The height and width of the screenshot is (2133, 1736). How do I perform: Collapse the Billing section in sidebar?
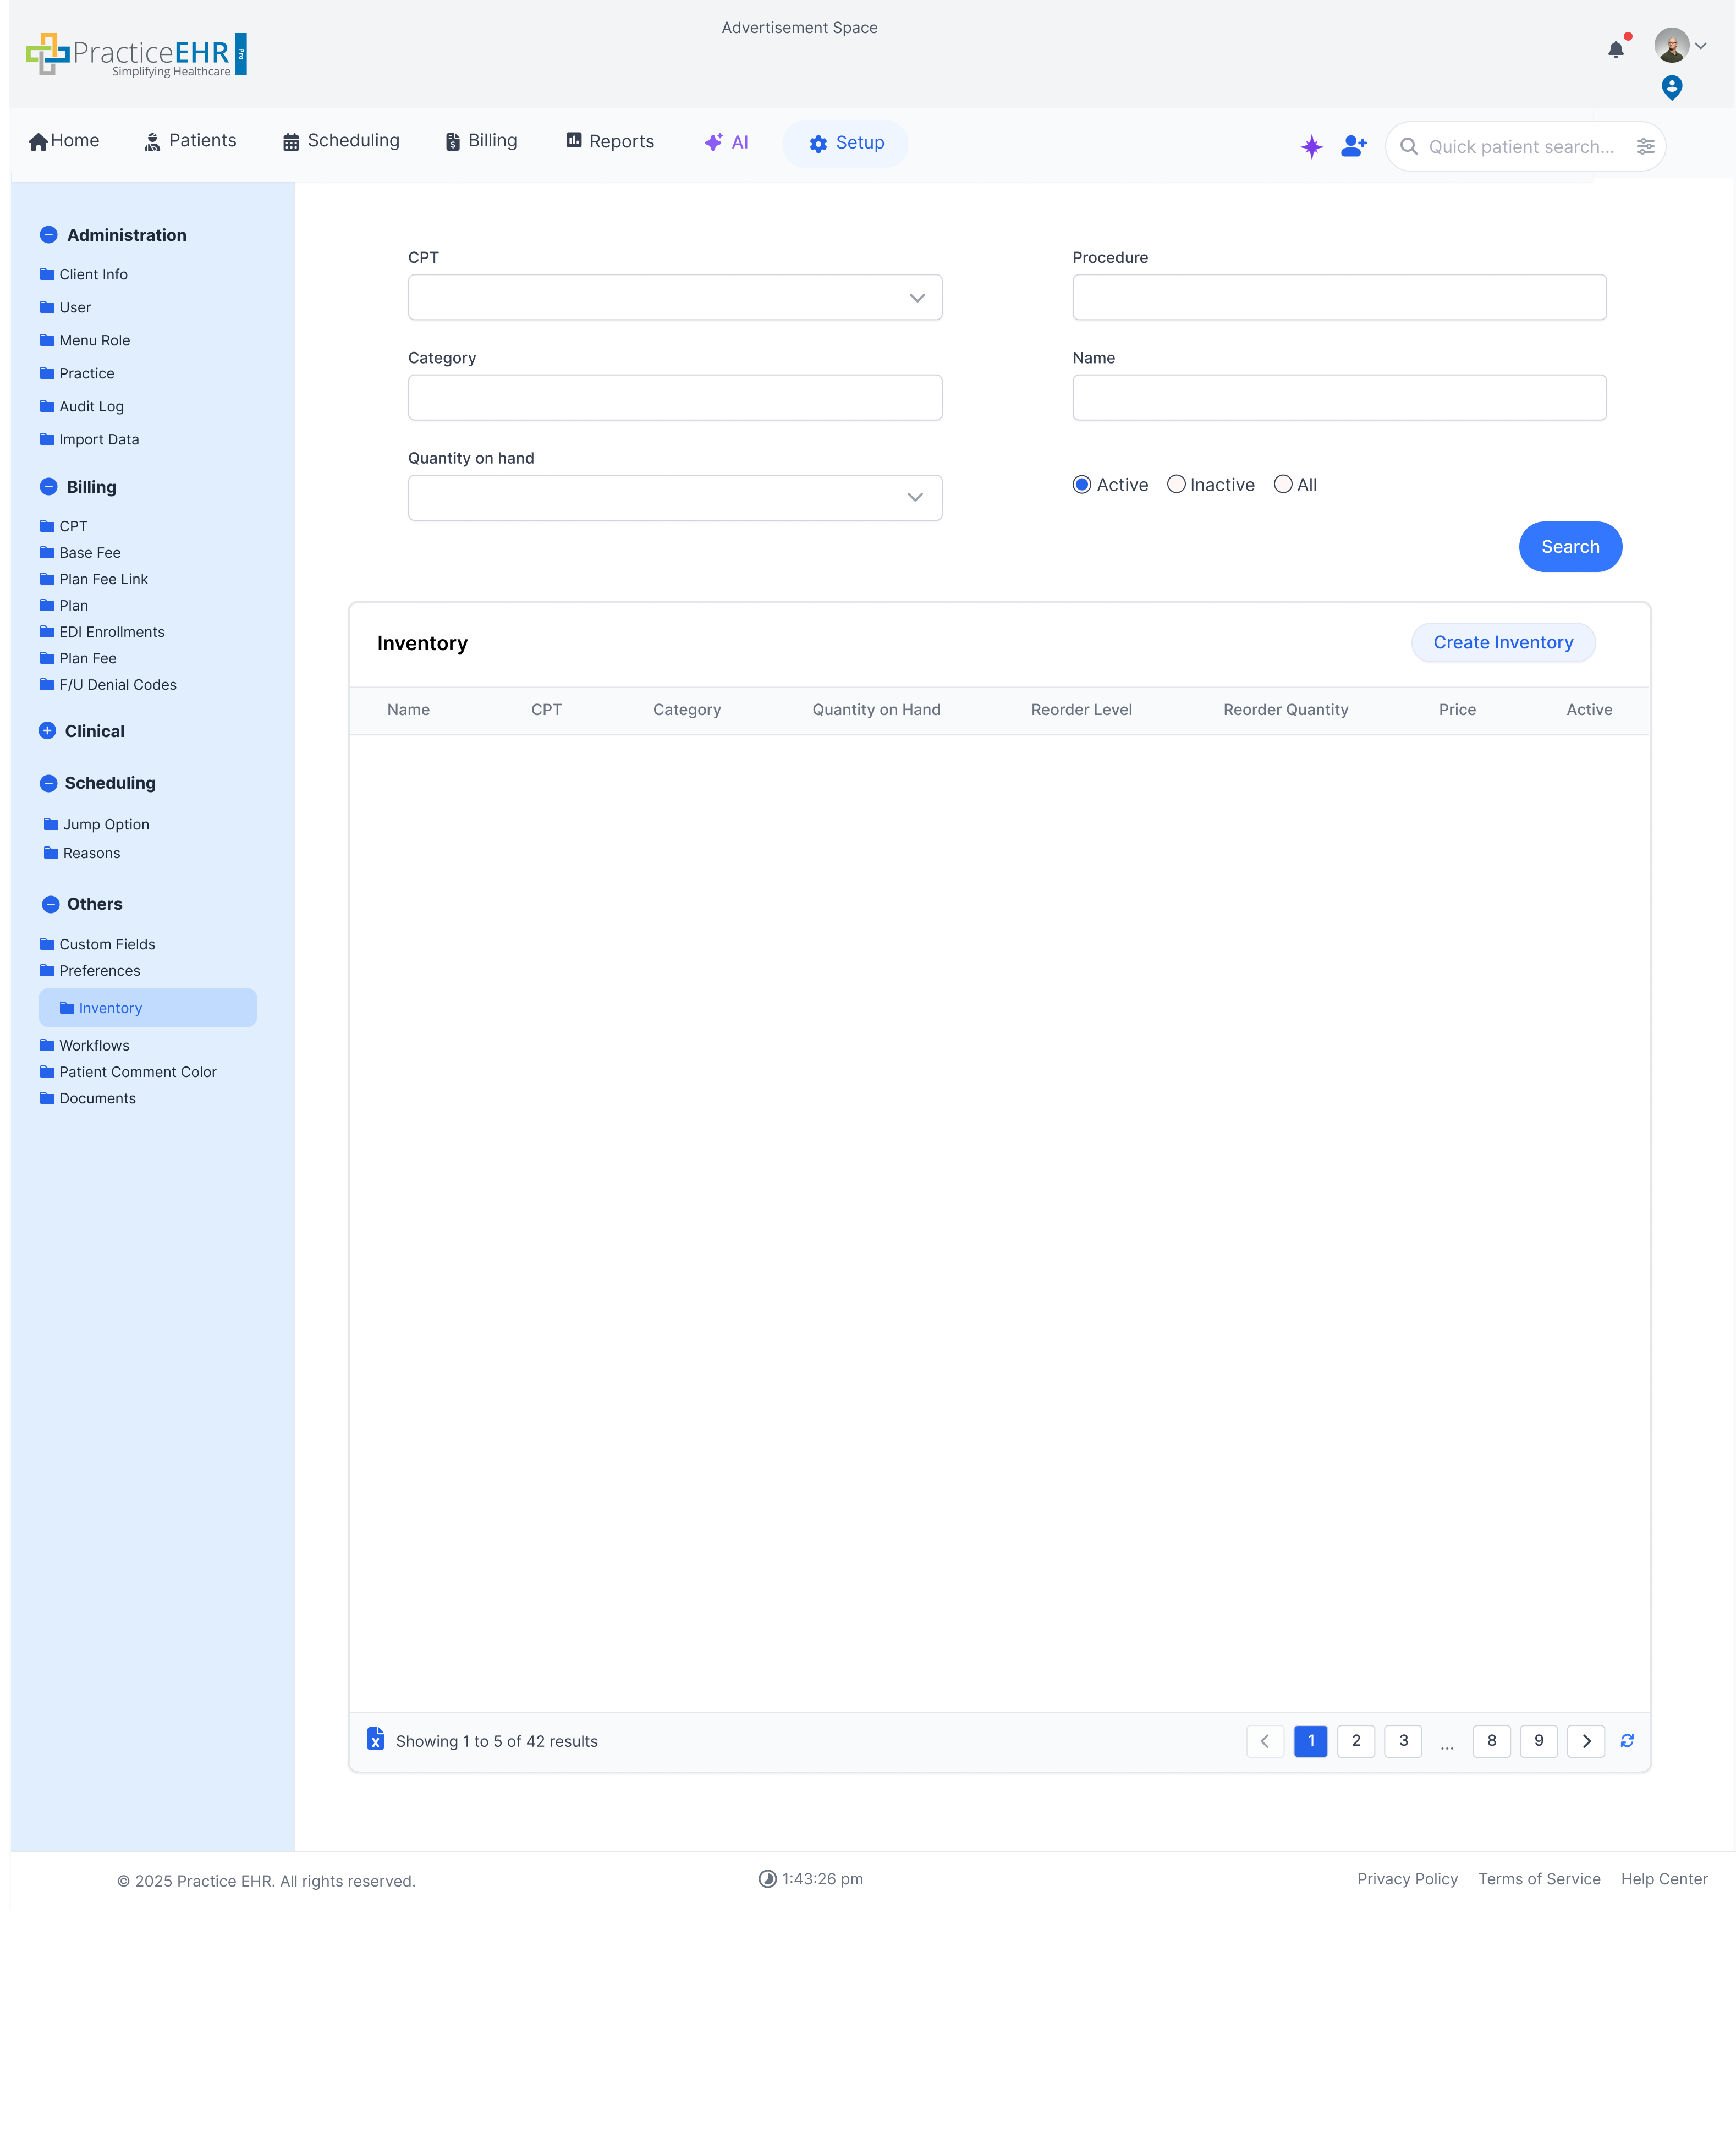(x=49, y=486)
